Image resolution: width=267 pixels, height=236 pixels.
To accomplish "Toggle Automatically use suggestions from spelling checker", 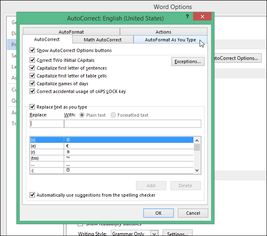I will [32, 195].
